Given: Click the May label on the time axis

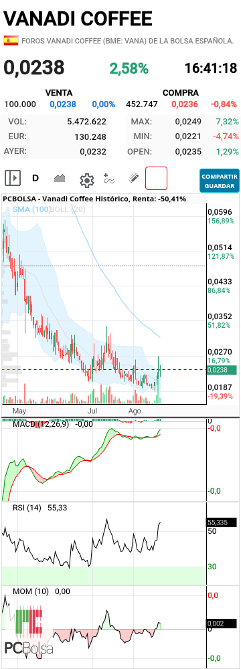Looking at the screenshot, I should pyautogui.click(x=20, y=411).
